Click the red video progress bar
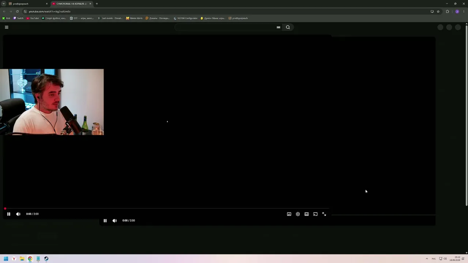 [167, 209]
